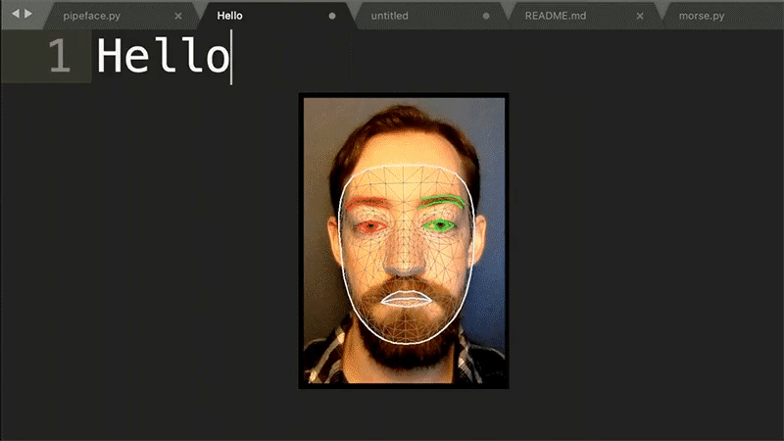Click line number 1 in the gutter
This screenshot has width=784, height=441.
60,58
